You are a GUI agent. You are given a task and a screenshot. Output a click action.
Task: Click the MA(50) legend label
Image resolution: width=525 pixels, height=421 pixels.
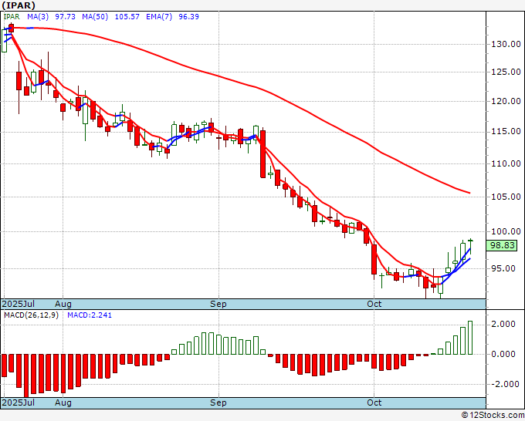[x=95, y=16]
